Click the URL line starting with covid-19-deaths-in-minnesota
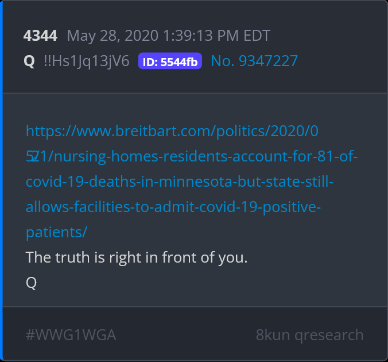The width and height of the screenshot is (388, 362). coord(180,182)
